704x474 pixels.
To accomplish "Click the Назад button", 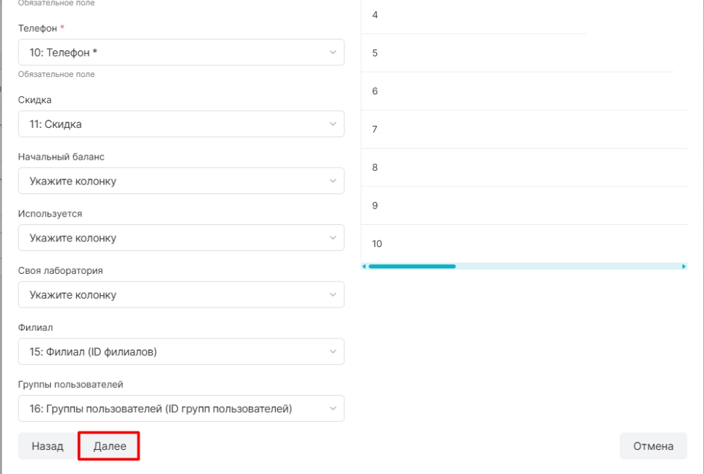I will [47, 446].
